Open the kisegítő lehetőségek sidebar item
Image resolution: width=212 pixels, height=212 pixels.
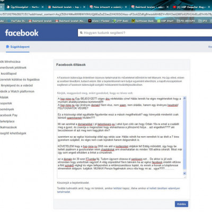[x=13, y=133]
